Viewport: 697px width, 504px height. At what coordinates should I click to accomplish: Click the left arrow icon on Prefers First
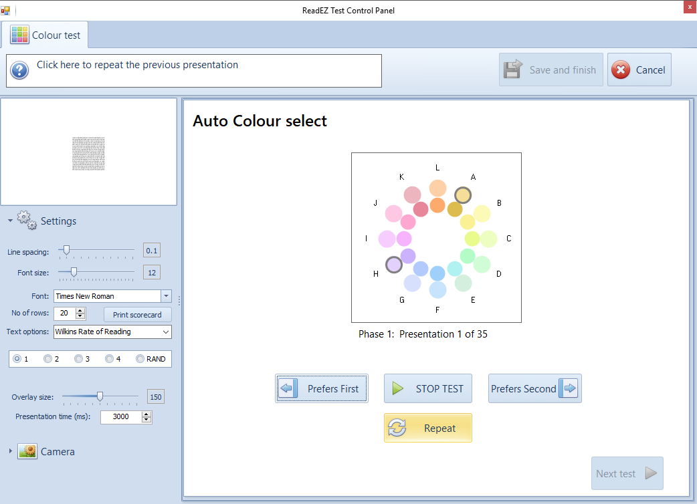point(288,388)
